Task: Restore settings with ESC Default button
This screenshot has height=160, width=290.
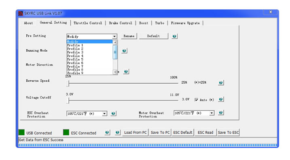Action: [x=183, y=133]
